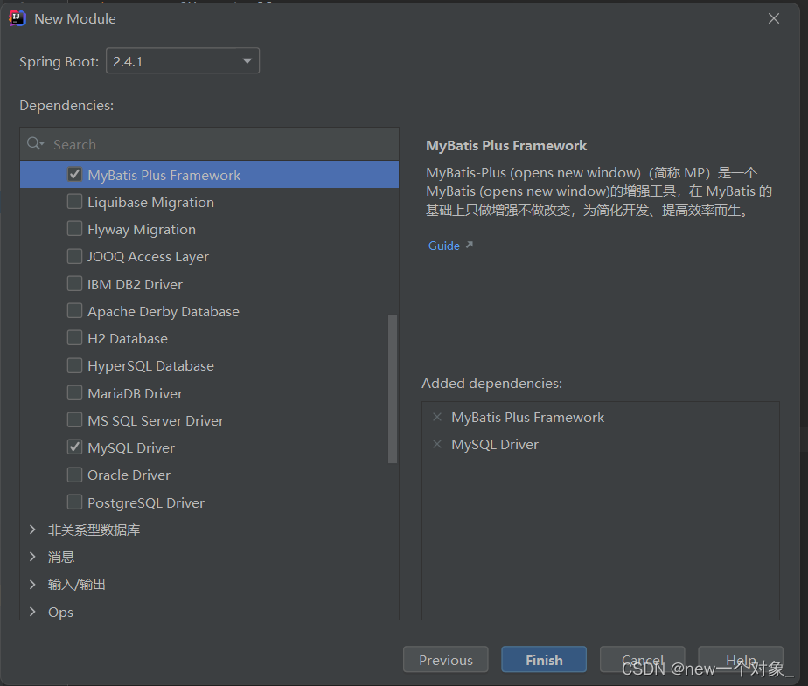This screenshot has width=808, height=686.
Task: Check the Oracle Driver checkbox
Action: (74, 475)
